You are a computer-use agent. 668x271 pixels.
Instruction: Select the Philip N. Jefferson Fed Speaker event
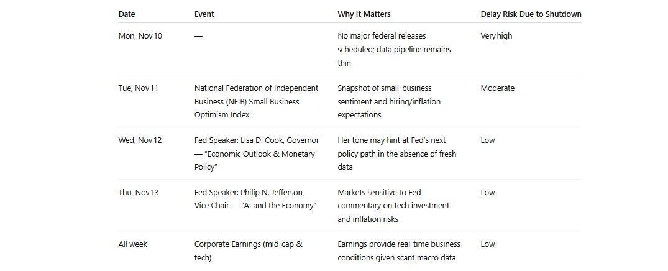(x=255, y=199)
